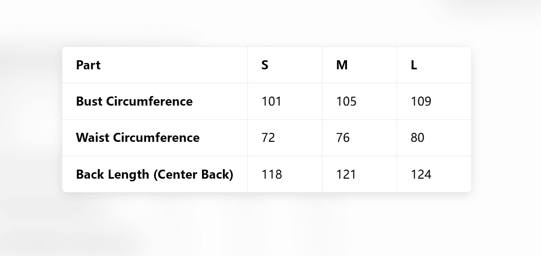
Task: Click bust value 105 for size M
Action: [346, 101]
